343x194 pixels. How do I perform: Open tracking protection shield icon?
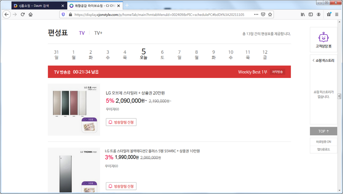pyautogui.click(x=63, y=14)
